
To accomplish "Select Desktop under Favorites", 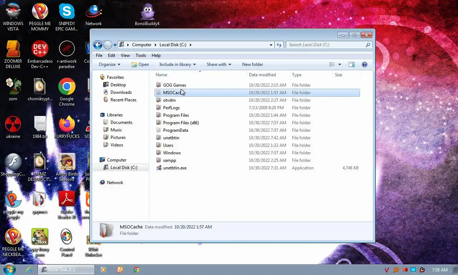I will coord(118,85).
